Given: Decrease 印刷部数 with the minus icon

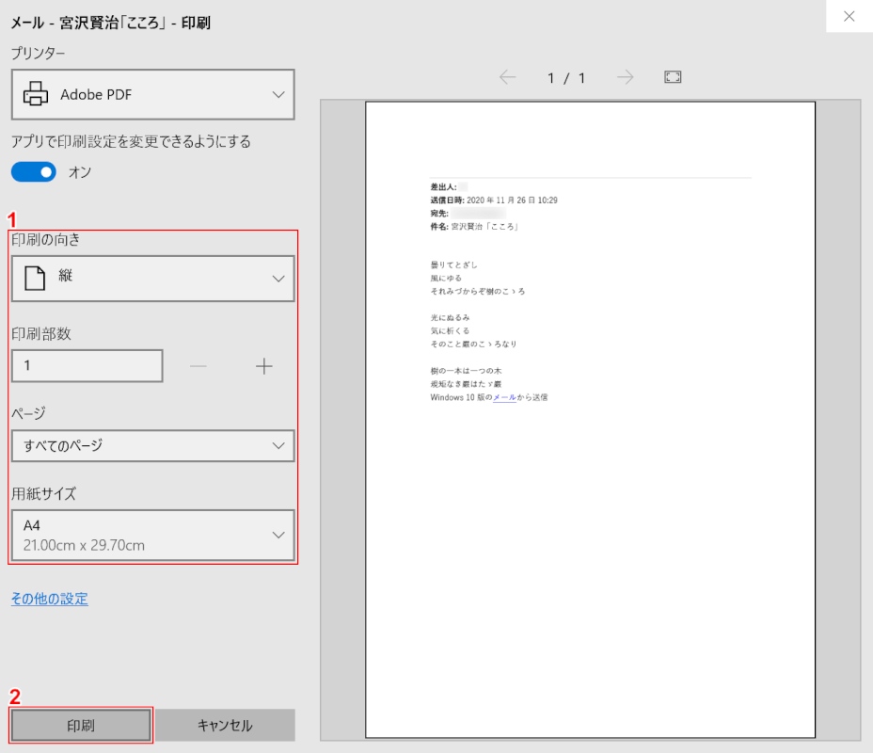Looking at the screenshot, I should (198, 365).
